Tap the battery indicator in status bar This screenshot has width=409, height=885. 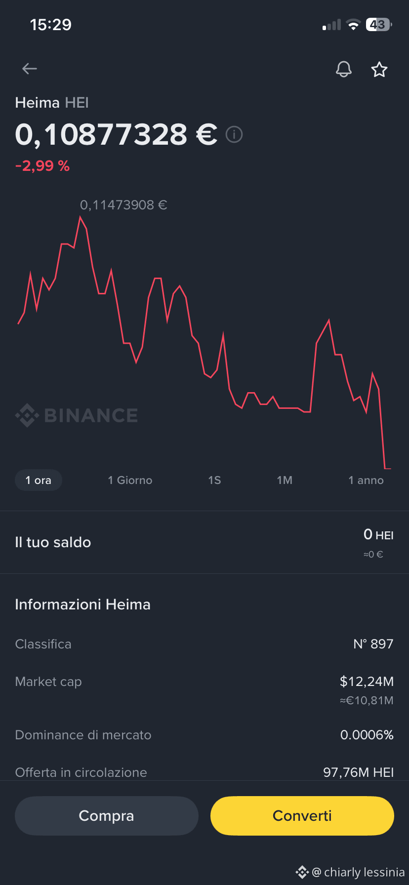coord(378,25)
